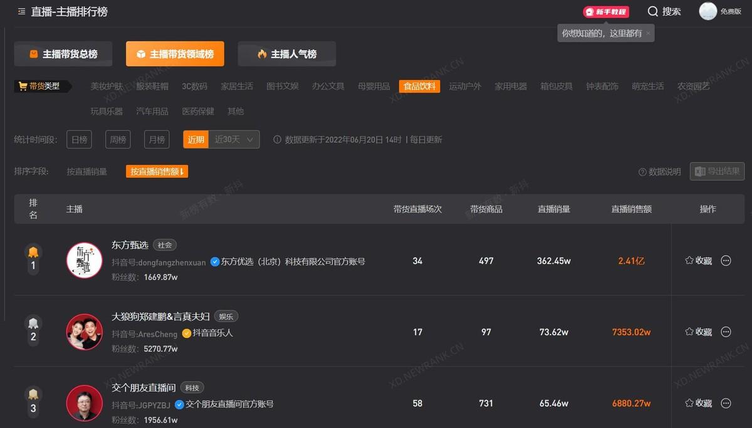
Task: Switch time range to 月榜
Action: point(157,140)
